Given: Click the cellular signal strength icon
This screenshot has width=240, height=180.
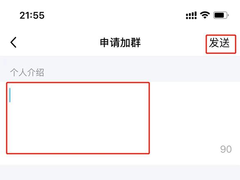Looking at the screenshot, I should (x=191, y=15).
